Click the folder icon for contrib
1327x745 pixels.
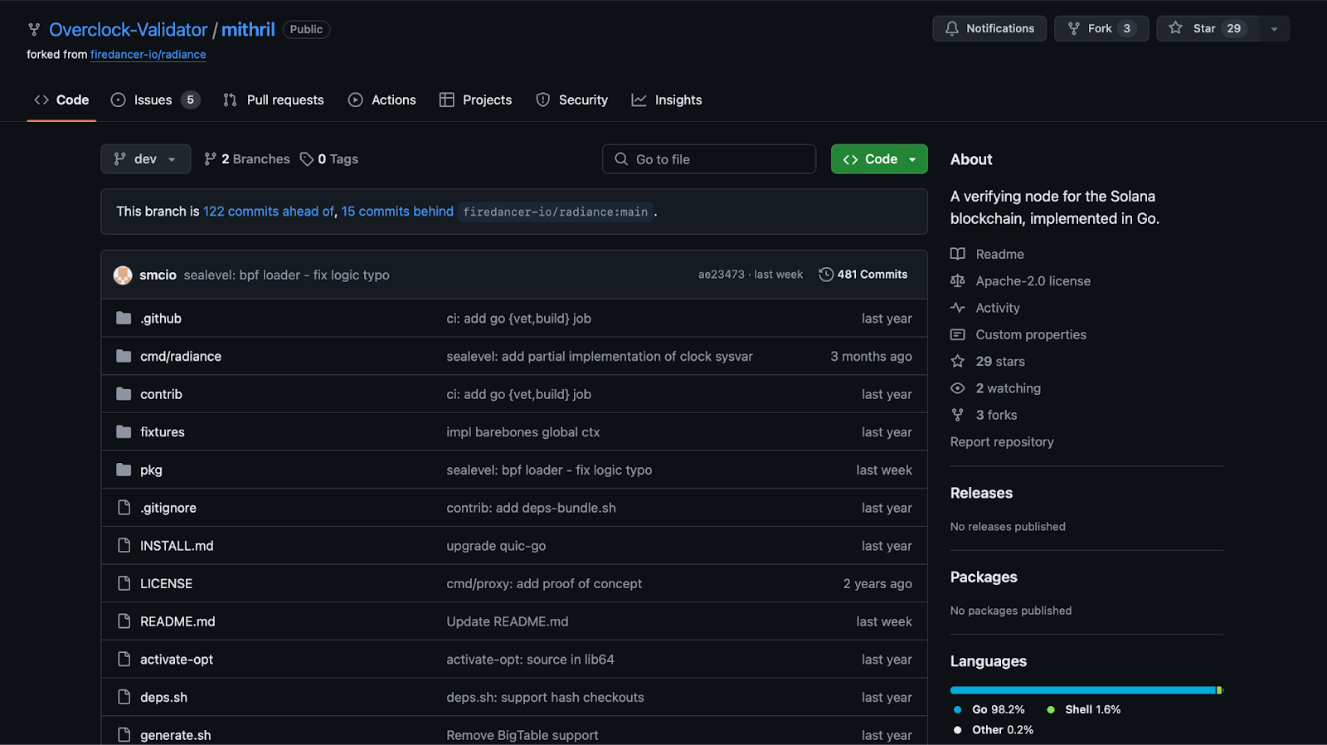(124, 394)
